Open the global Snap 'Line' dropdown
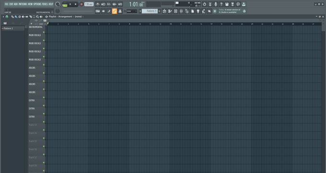The height and width of the screenshot is (173, 326). tap(132, 11)
